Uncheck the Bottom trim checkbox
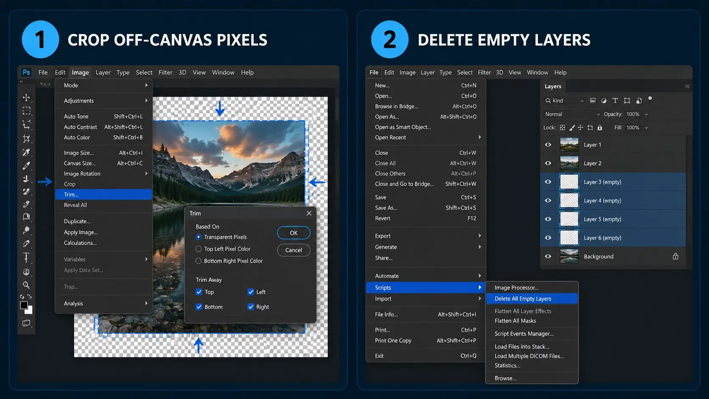 click(x=199, y=307)
